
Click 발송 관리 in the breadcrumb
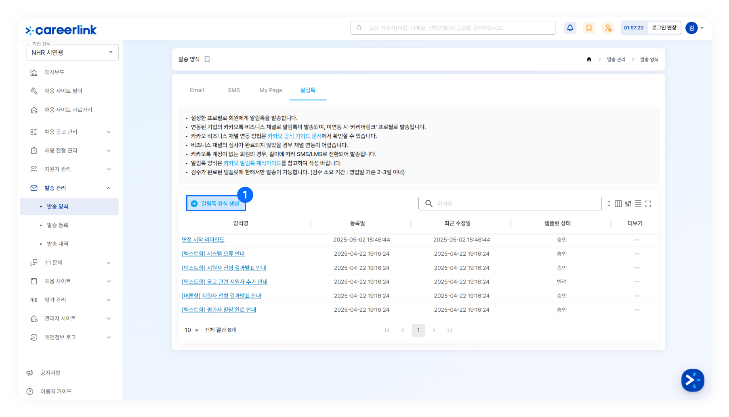click(616, 60)
